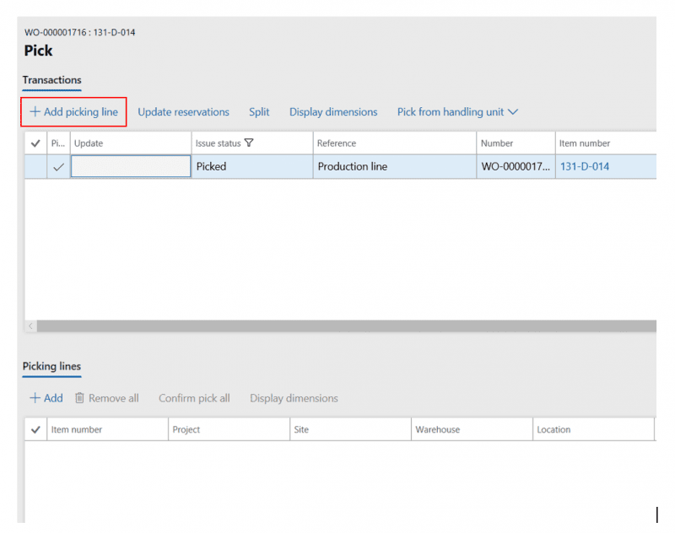Collapse the Picking lines section header
Viewport: 675px width, 533px height.
(x=51, y=366)
